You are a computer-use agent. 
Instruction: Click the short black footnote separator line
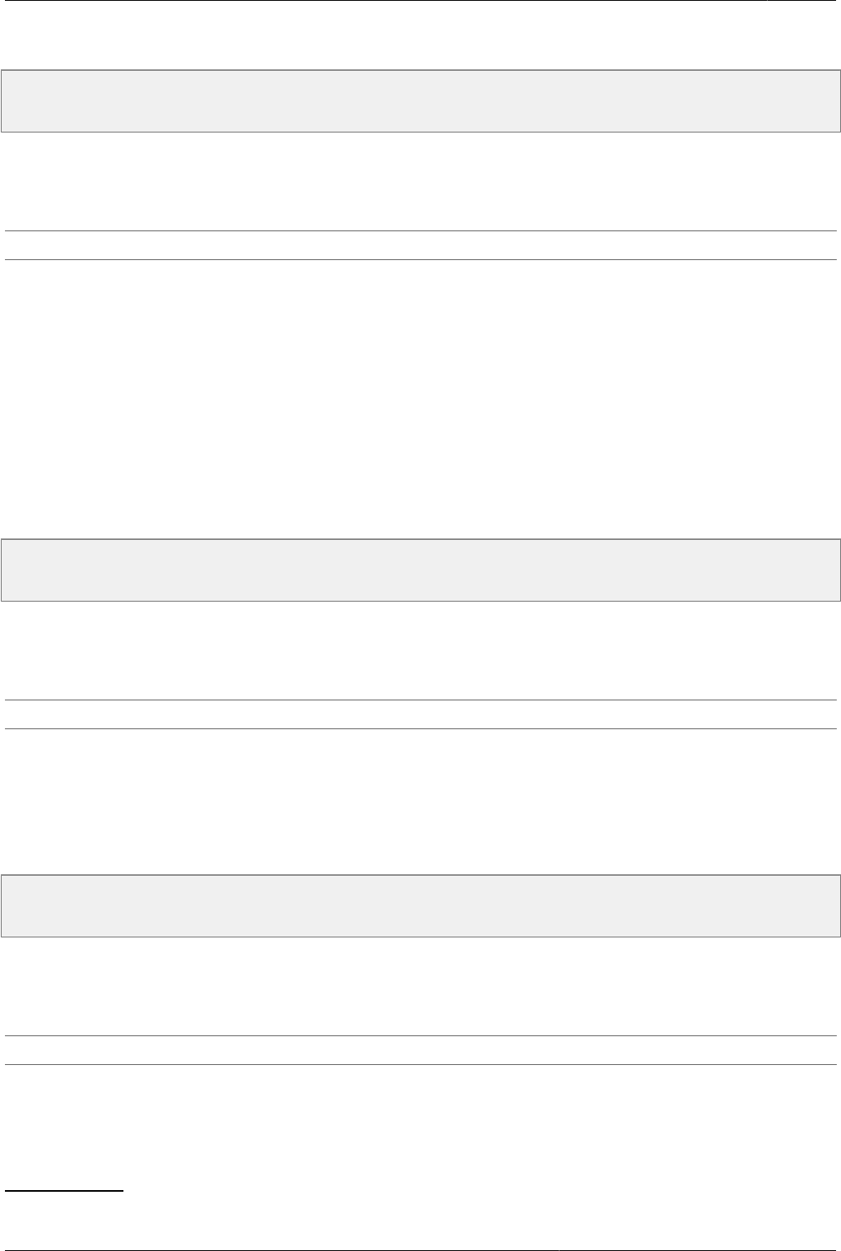click(x=64, y=1190)
